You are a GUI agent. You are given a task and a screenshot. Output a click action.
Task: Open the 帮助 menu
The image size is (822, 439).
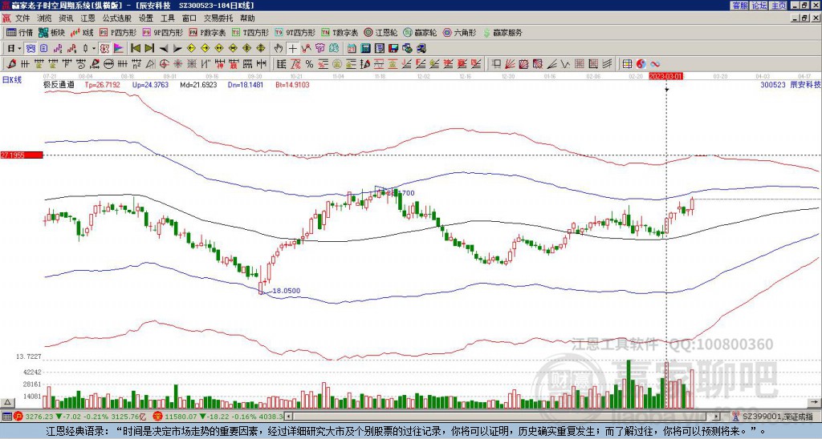(247, 18)
